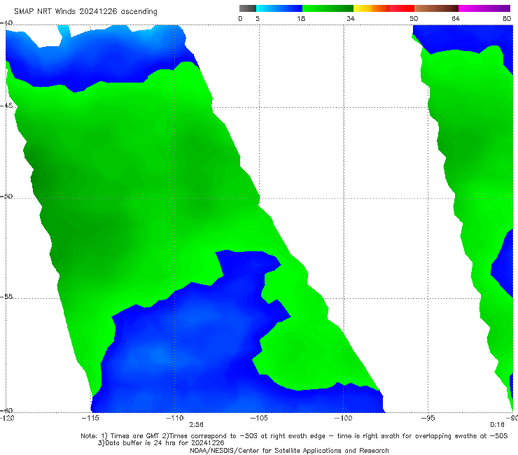
Task: Click the color scale label '64'
Action: coord(456,18)
